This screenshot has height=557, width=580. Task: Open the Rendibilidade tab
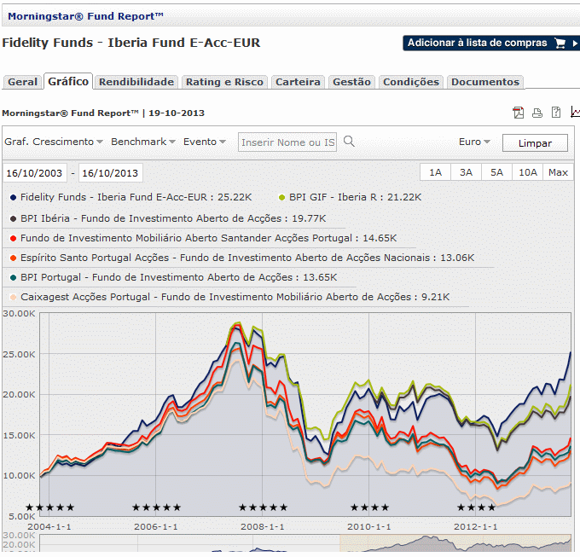click(x=136, y=82)
